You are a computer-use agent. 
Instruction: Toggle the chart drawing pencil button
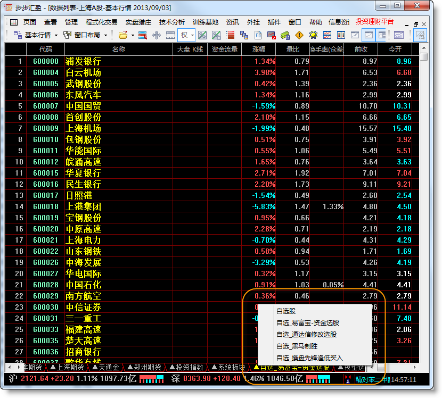(x=420, y=35)
